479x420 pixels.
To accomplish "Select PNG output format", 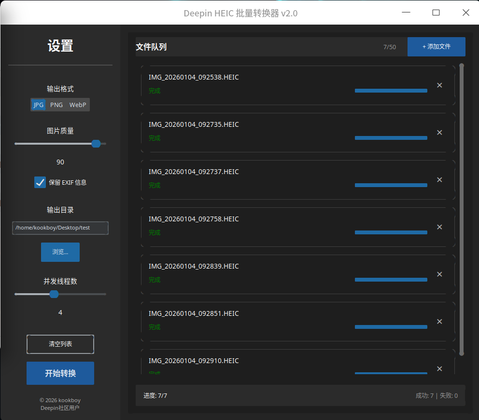I will [56, 105].
